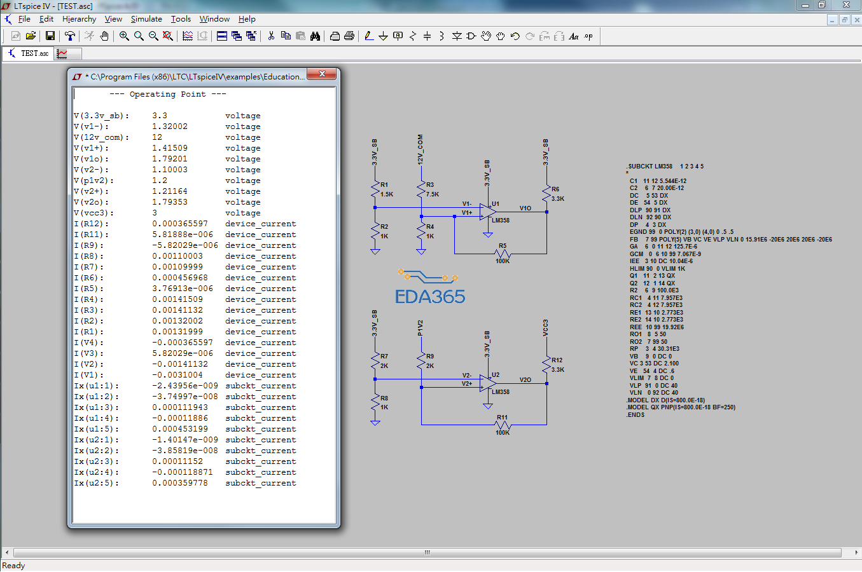
Task: Click the Undo arrow icon
Action: pyautogui.click(x=515, y=36)
